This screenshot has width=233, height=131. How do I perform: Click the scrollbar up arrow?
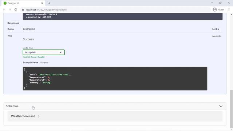click(x=232, y=15)
